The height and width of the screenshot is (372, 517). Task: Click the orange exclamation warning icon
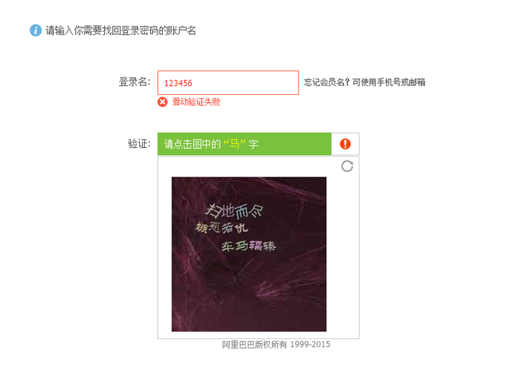point(345,144)
